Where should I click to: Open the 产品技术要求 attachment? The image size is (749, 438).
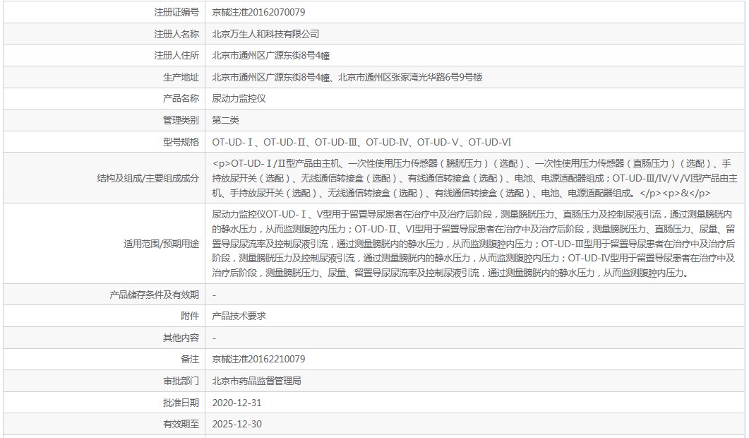pyautogui.click(x=239, y=316)
